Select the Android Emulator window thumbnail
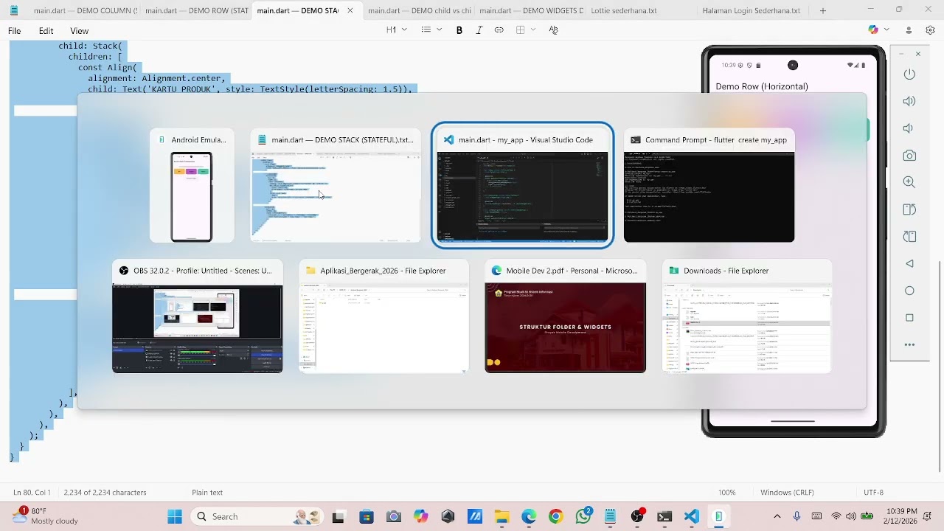Viewport: 944px width, 531px height. (192, 187)
